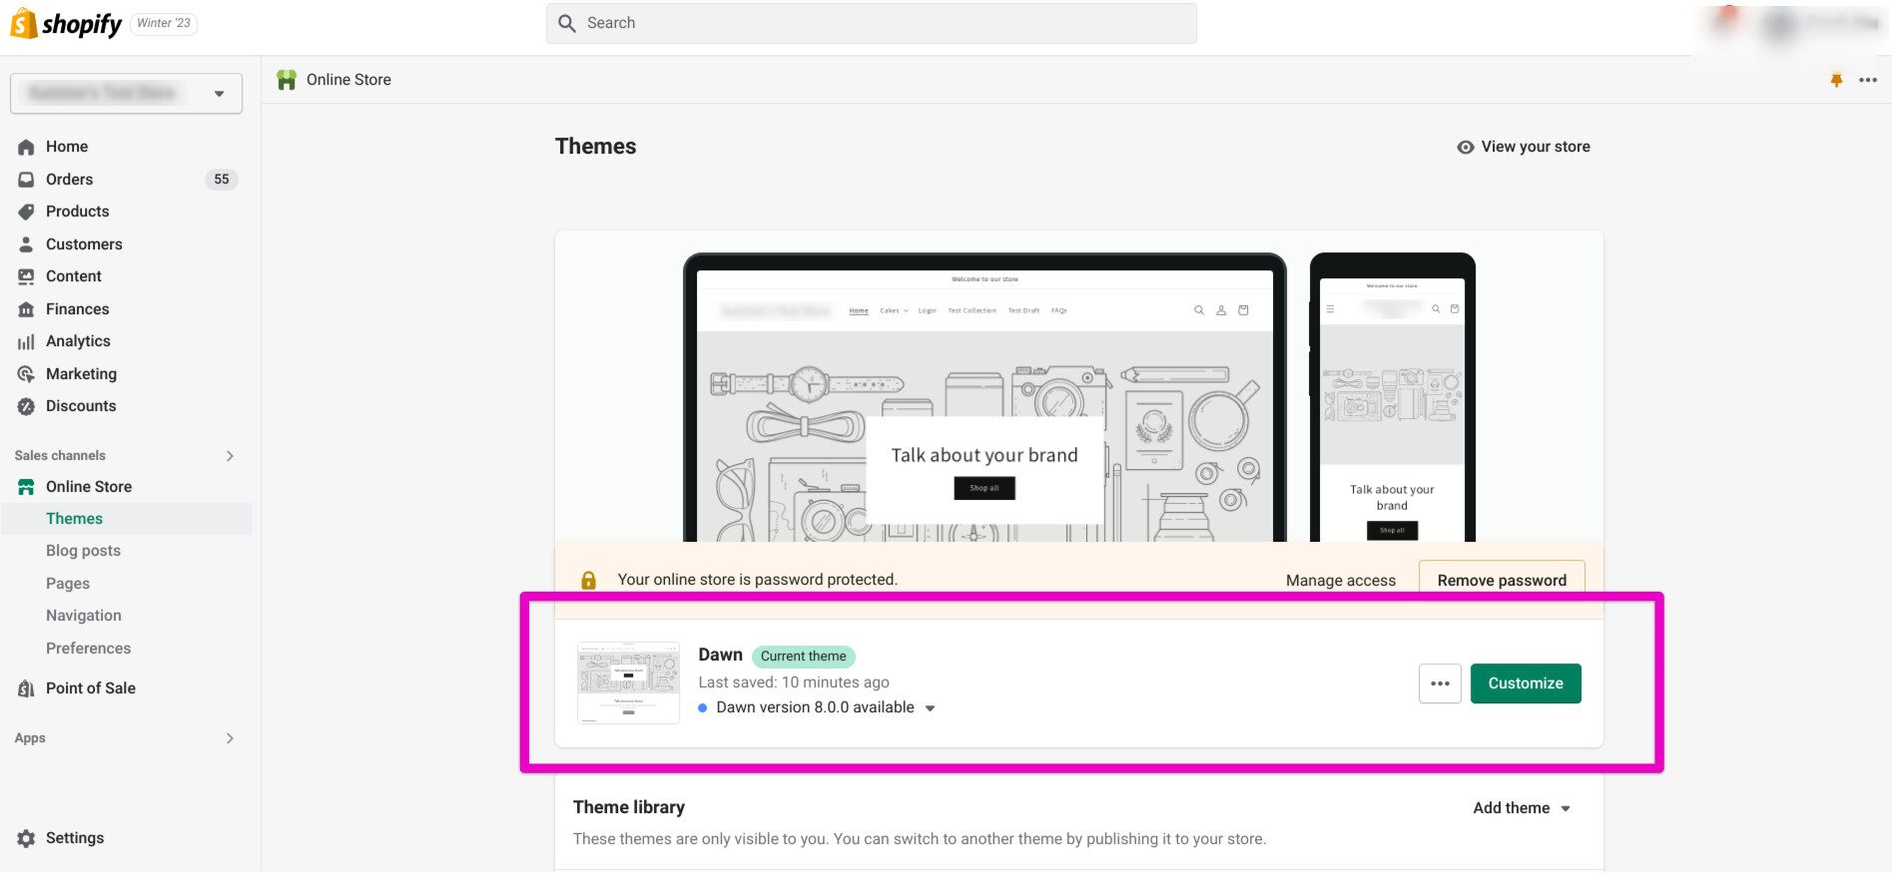Click the green Customize button
Image resolution: width=1892 pixels, height=876 pixels.
[1526, 683]
